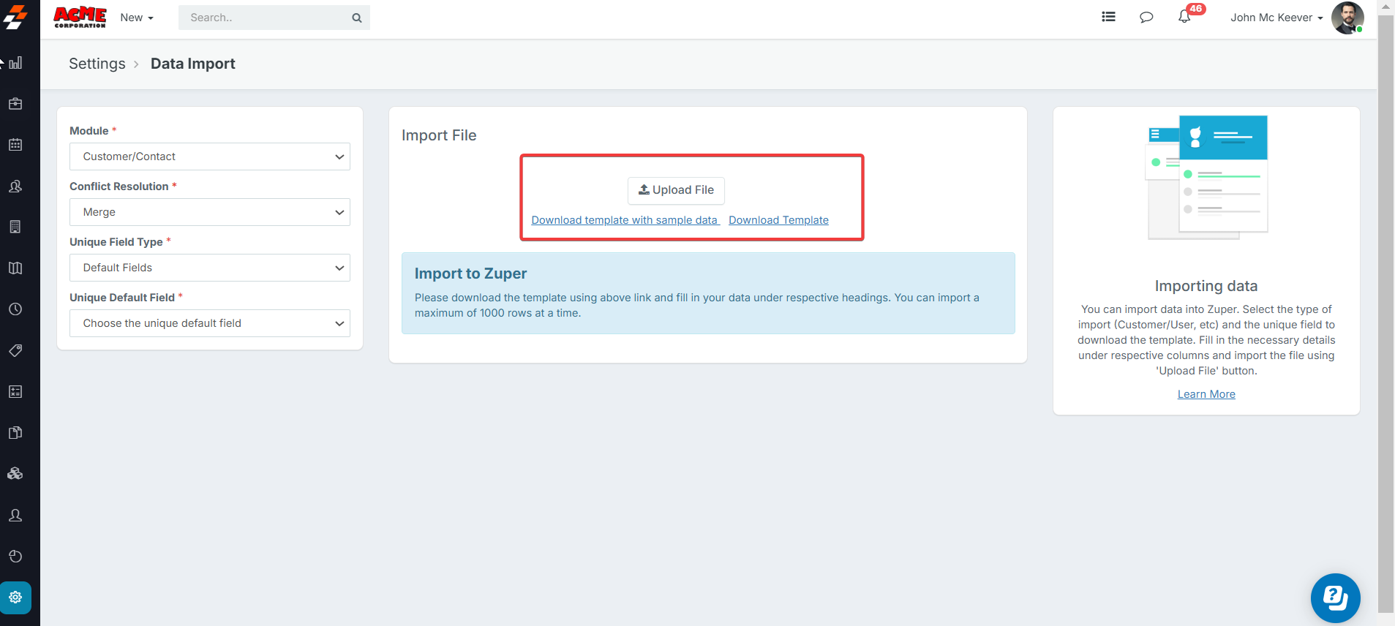This screenshot has width=1395, height=626.
Task: Open the map icon in sidebar
Action: tap(15, 268)
